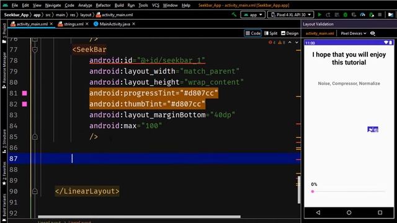Click the horizontal scrollbar under the editor
This screenshot has height=223, width=397.
coord(139,217)
